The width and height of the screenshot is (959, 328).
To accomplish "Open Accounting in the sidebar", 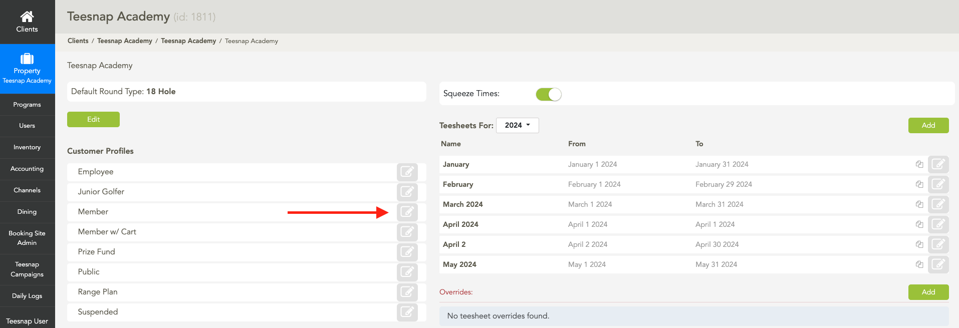I will pyautogui.click(x=27, y=169).
